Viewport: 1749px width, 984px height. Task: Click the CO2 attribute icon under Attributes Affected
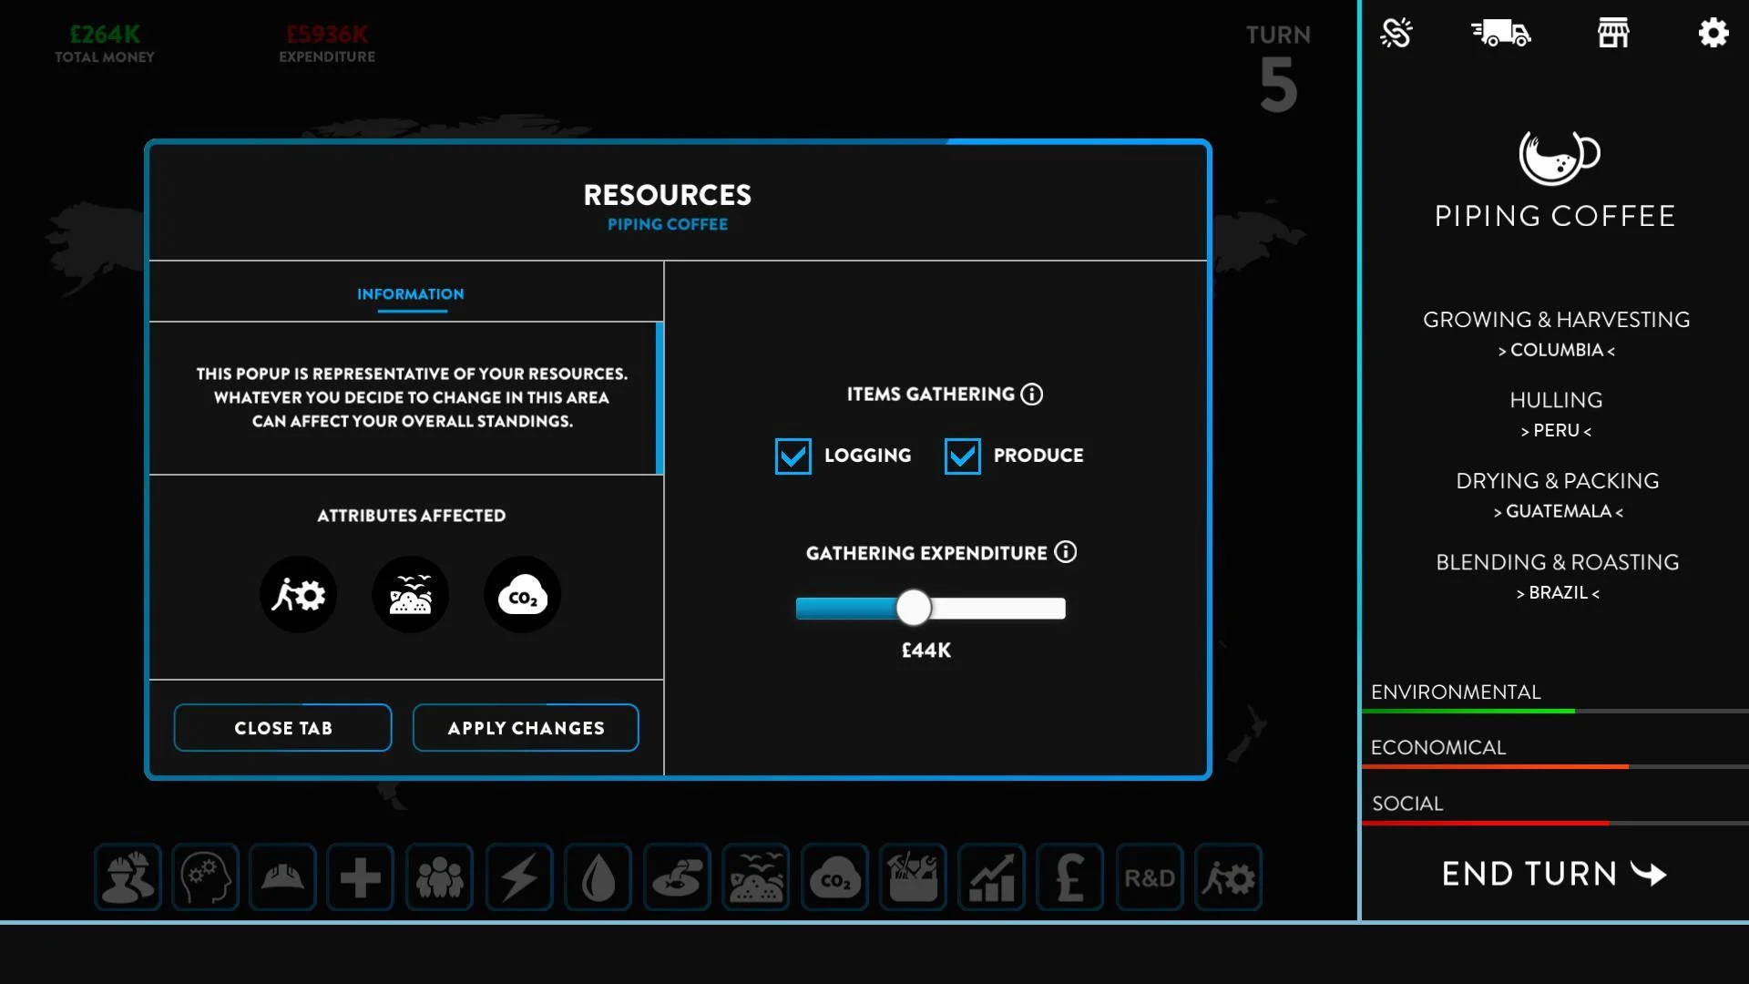click(522, 595)
